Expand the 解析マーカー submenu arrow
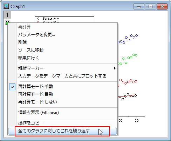This screenshot has width=171, height=141. (115, 68)
